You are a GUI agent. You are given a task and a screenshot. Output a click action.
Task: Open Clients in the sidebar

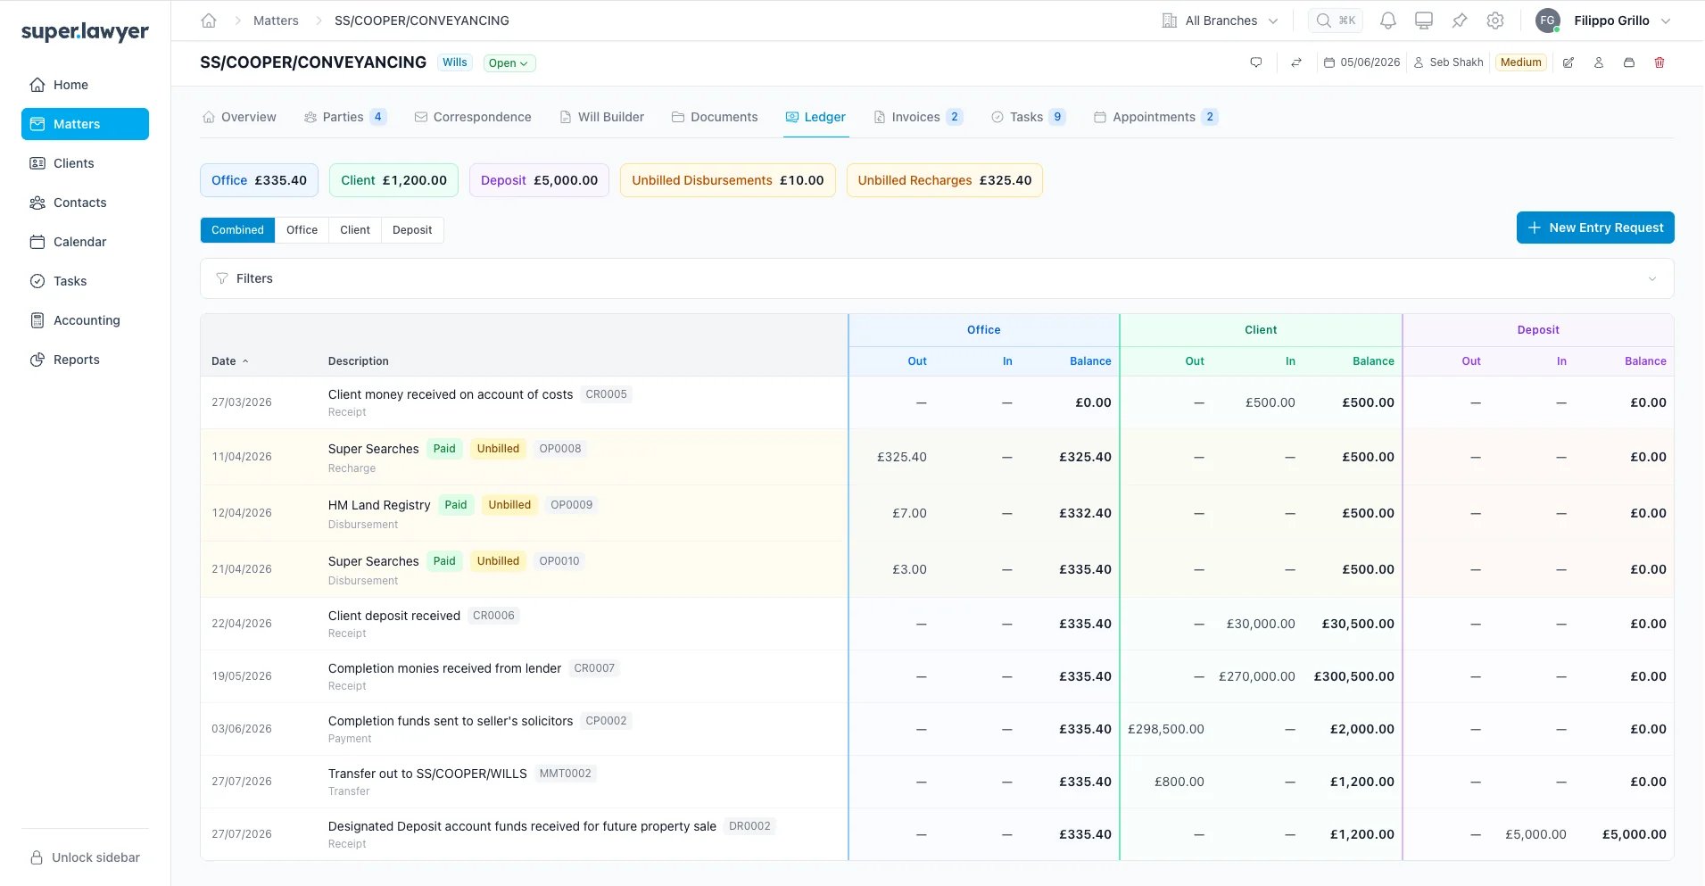point(85,163)
